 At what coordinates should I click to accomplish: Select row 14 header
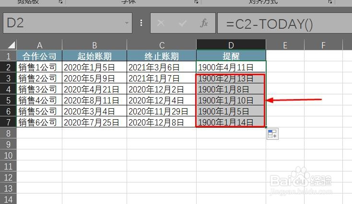(x=8, y=199)
